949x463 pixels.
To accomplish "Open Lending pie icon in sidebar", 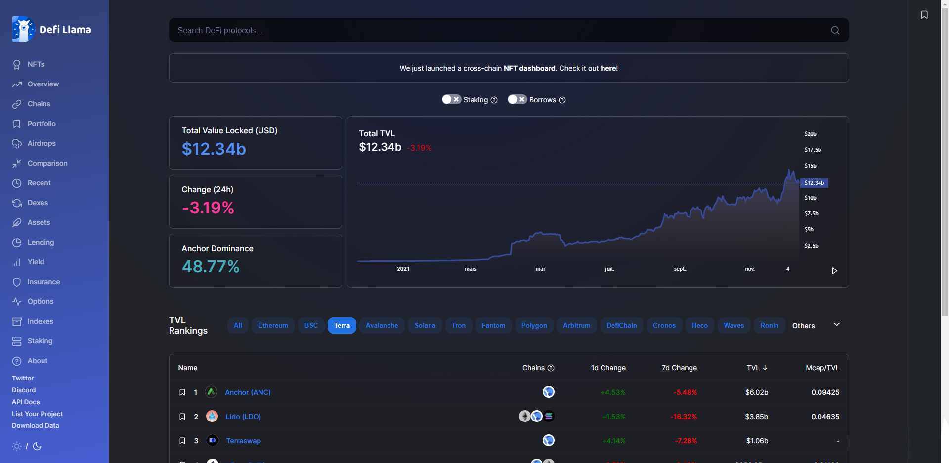I will pos(17,242).
